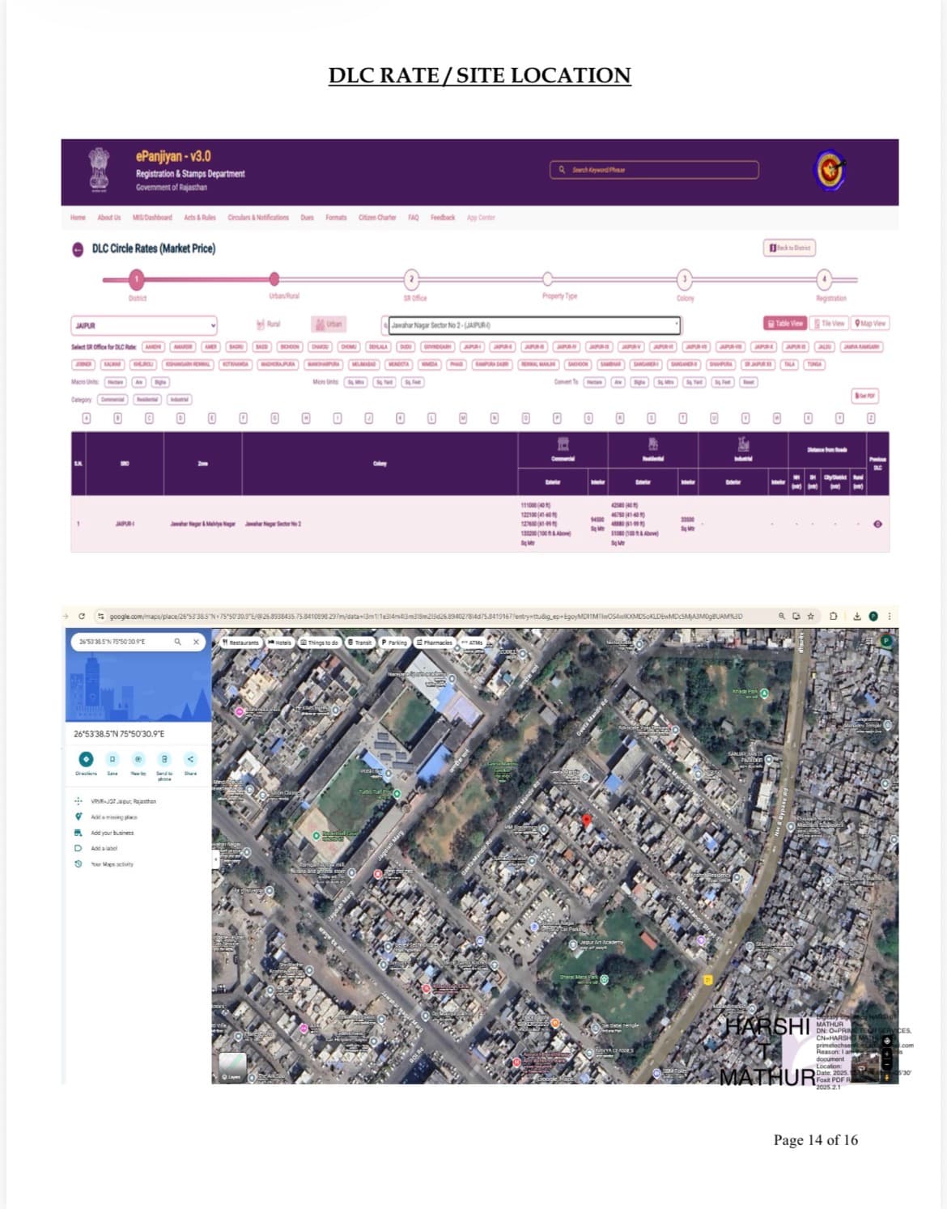Image resolution: width=947 pixels, height=1209 pixels.
Task: Open the JAIPUR district dropdown
Action: tap(144, 325)
